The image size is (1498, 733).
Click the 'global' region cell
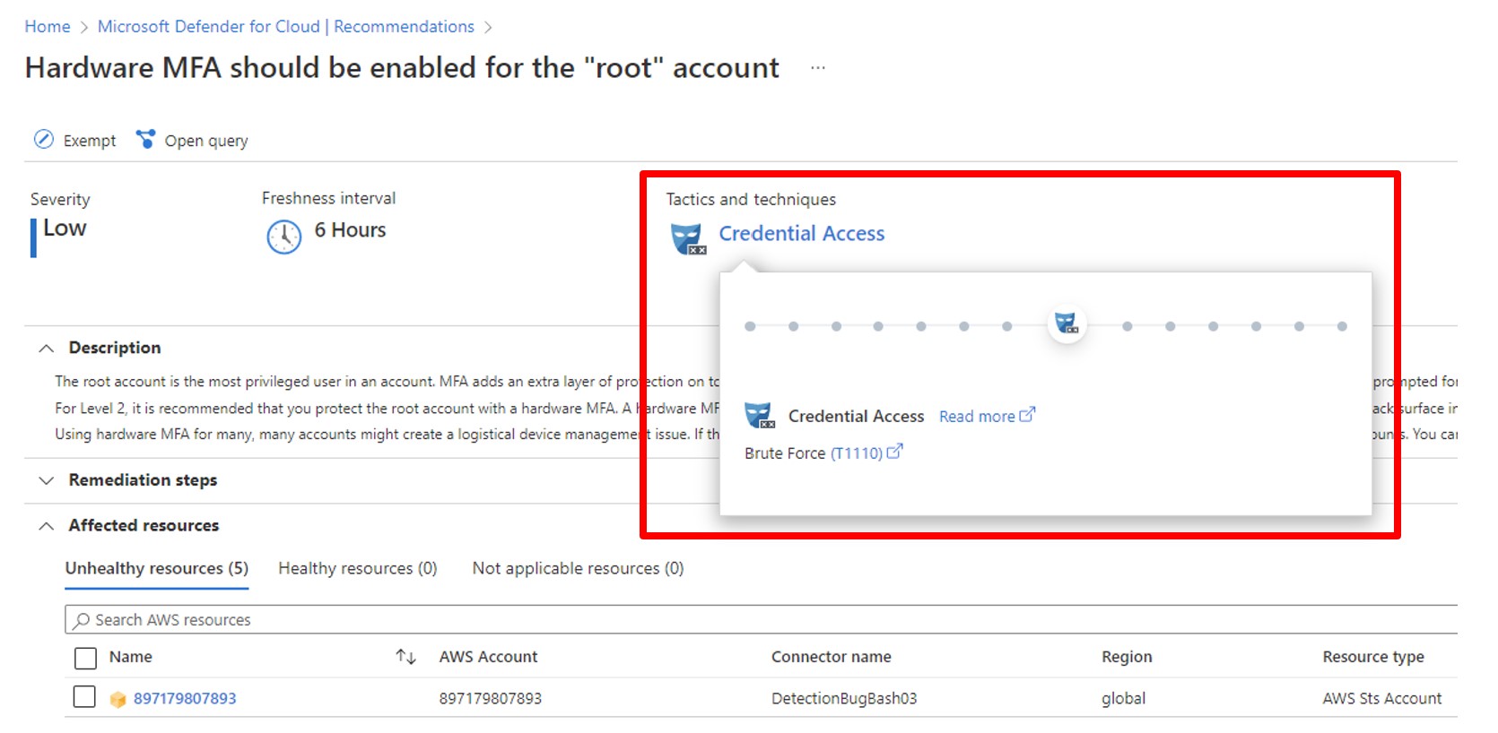[1123, 698]
